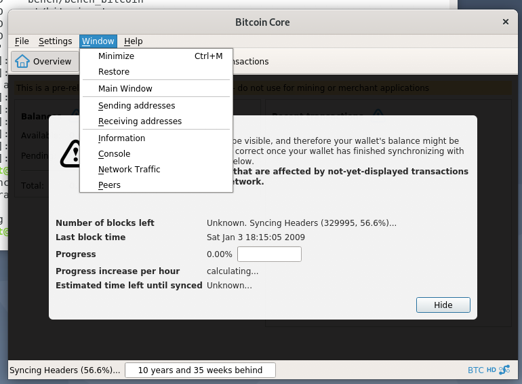522x384 pixels.
Task: Open the Information window entry
Action: [156, 138]
